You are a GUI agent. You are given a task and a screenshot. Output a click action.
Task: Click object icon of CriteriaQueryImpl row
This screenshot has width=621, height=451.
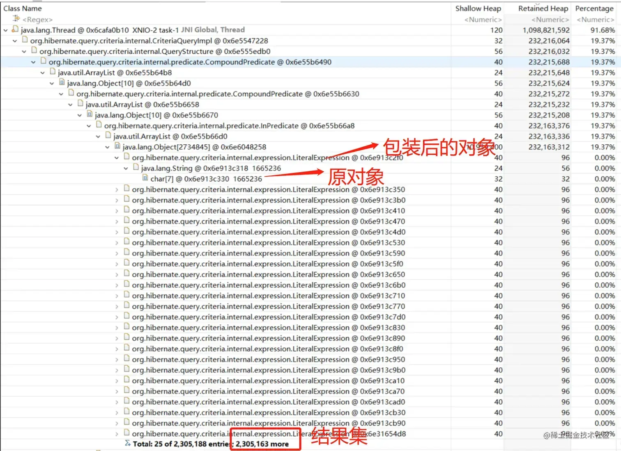click(x=25, y=40)
